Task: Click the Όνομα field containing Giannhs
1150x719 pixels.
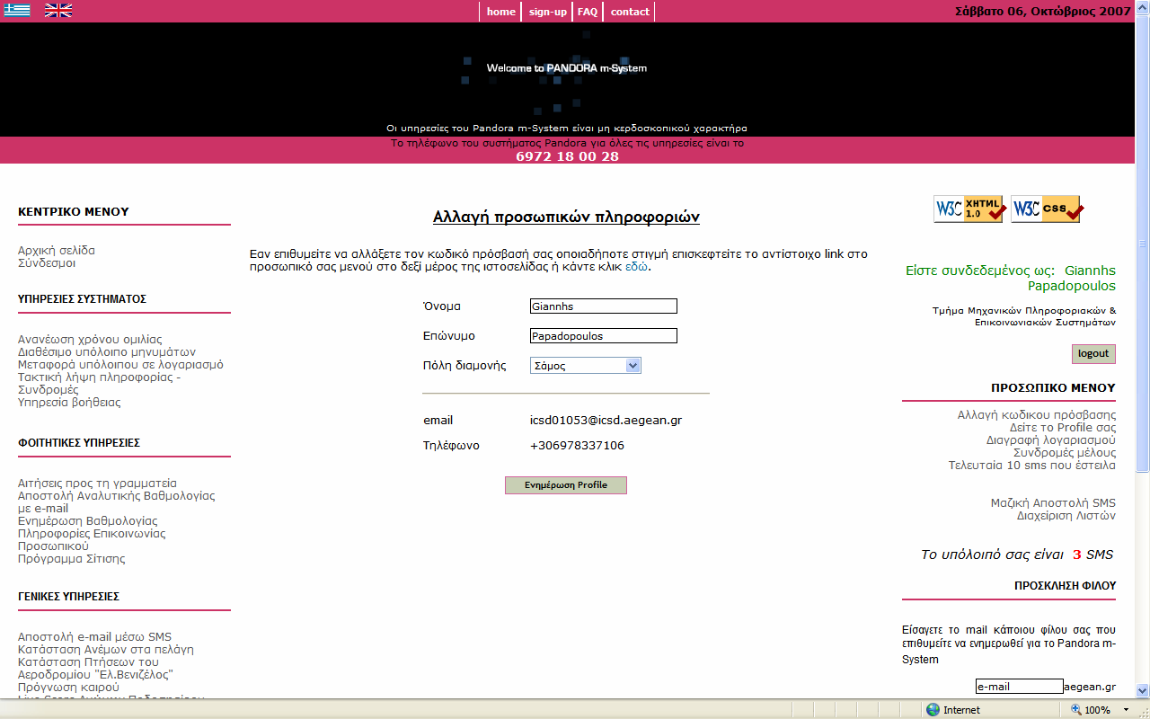Action: (x=604, y=306)
